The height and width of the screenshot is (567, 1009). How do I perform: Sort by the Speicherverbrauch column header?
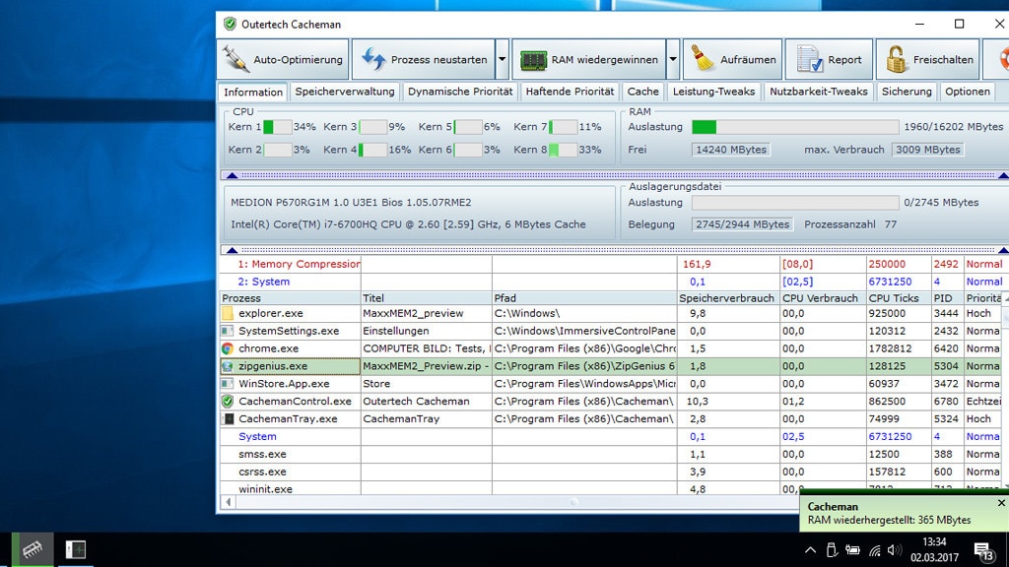coord(728,298)
